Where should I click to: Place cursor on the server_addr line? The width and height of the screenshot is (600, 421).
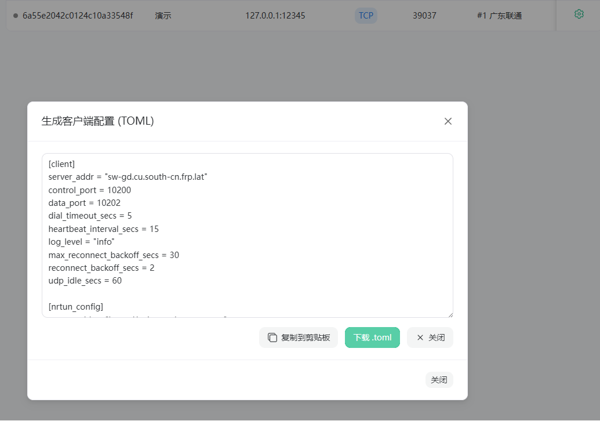tap(128, 177)
